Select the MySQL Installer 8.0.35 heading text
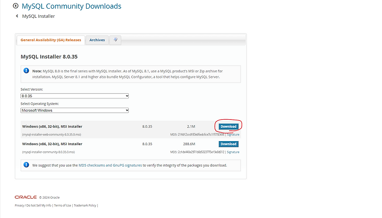Image resolution: width=382 pixels, height=218 pixels. point(49,57)
